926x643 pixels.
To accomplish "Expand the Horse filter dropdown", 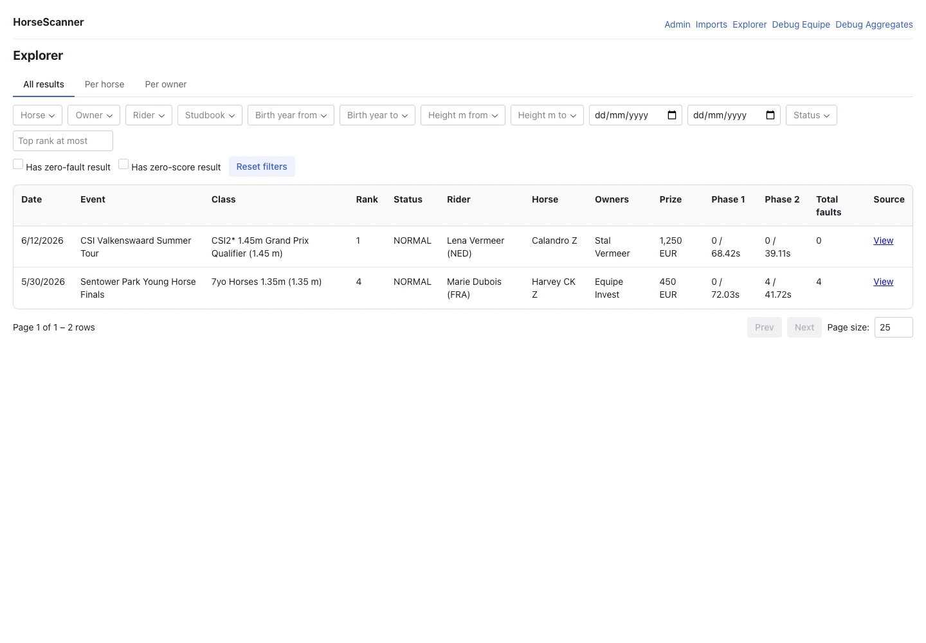I will click(37, 115).
